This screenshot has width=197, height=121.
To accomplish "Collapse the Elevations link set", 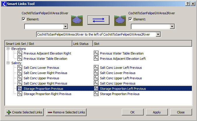I will tap(8, 48).
